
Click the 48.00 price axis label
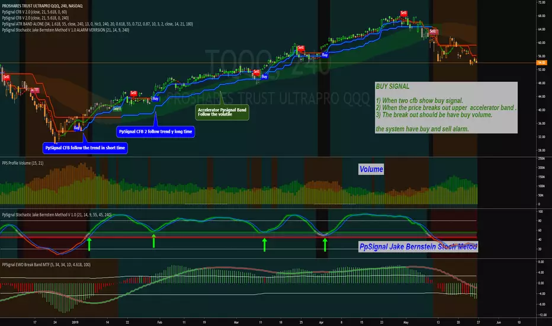tap(541, 83)
